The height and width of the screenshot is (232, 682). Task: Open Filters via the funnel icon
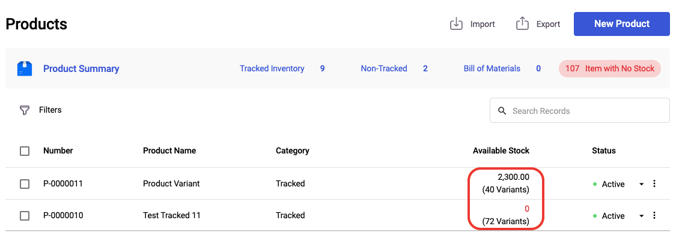25,110
